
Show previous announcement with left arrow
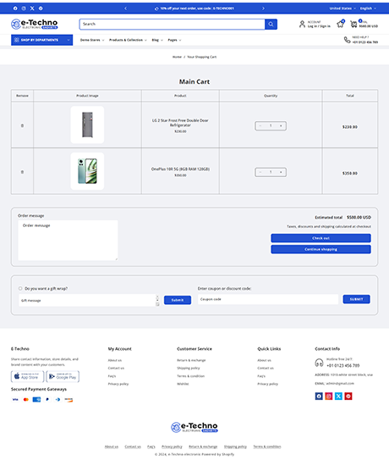[125, 8]
